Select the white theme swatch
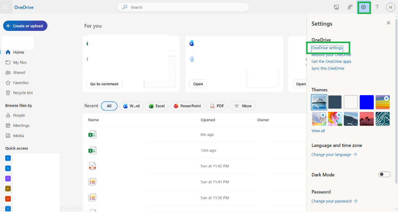Screen dimensions: 398x212 coord(351,102)
